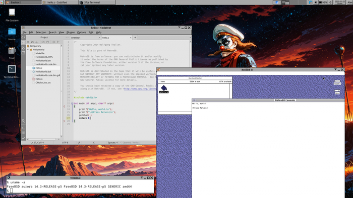Close the Untitled1 tab

click(99, 38)
